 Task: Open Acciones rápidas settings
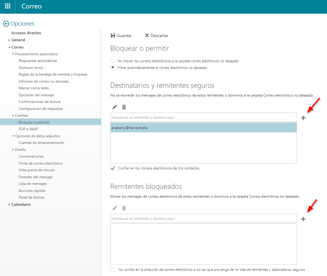click(x=32, y=190)
